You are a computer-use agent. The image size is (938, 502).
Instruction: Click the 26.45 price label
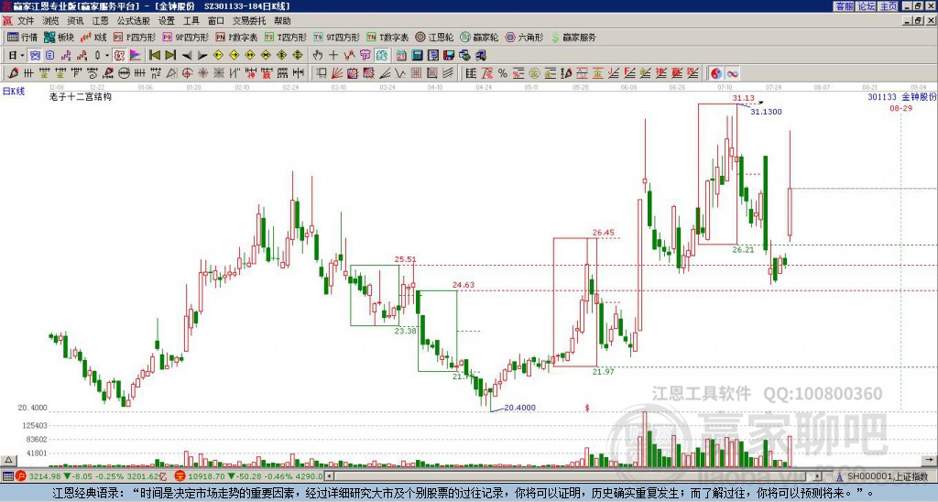603,232
